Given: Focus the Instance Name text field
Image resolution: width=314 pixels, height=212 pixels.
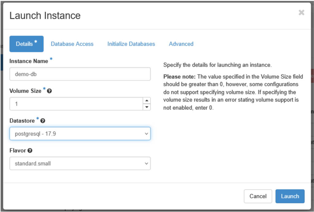Looking at the screenshot, I should [80, 74].
